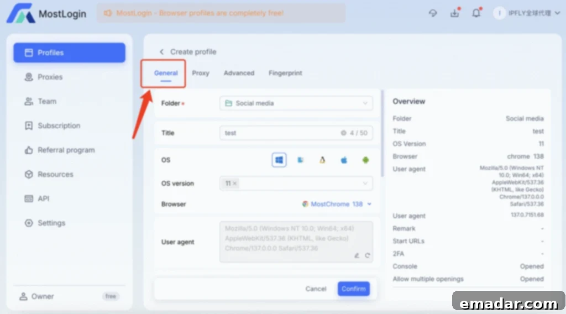Screen dimensions: 566x314
Task: Click the announcement megaphone icon
Action: (x=108, y=13)
